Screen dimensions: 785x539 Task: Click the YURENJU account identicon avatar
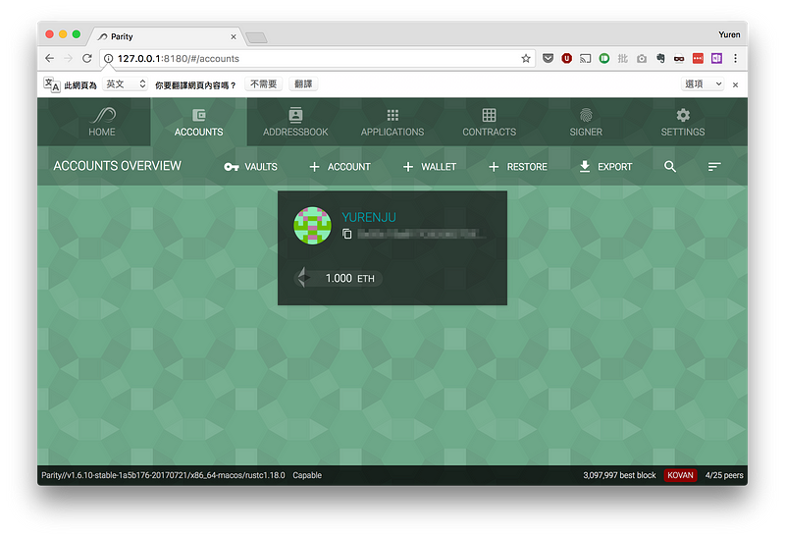pos(313,226)
